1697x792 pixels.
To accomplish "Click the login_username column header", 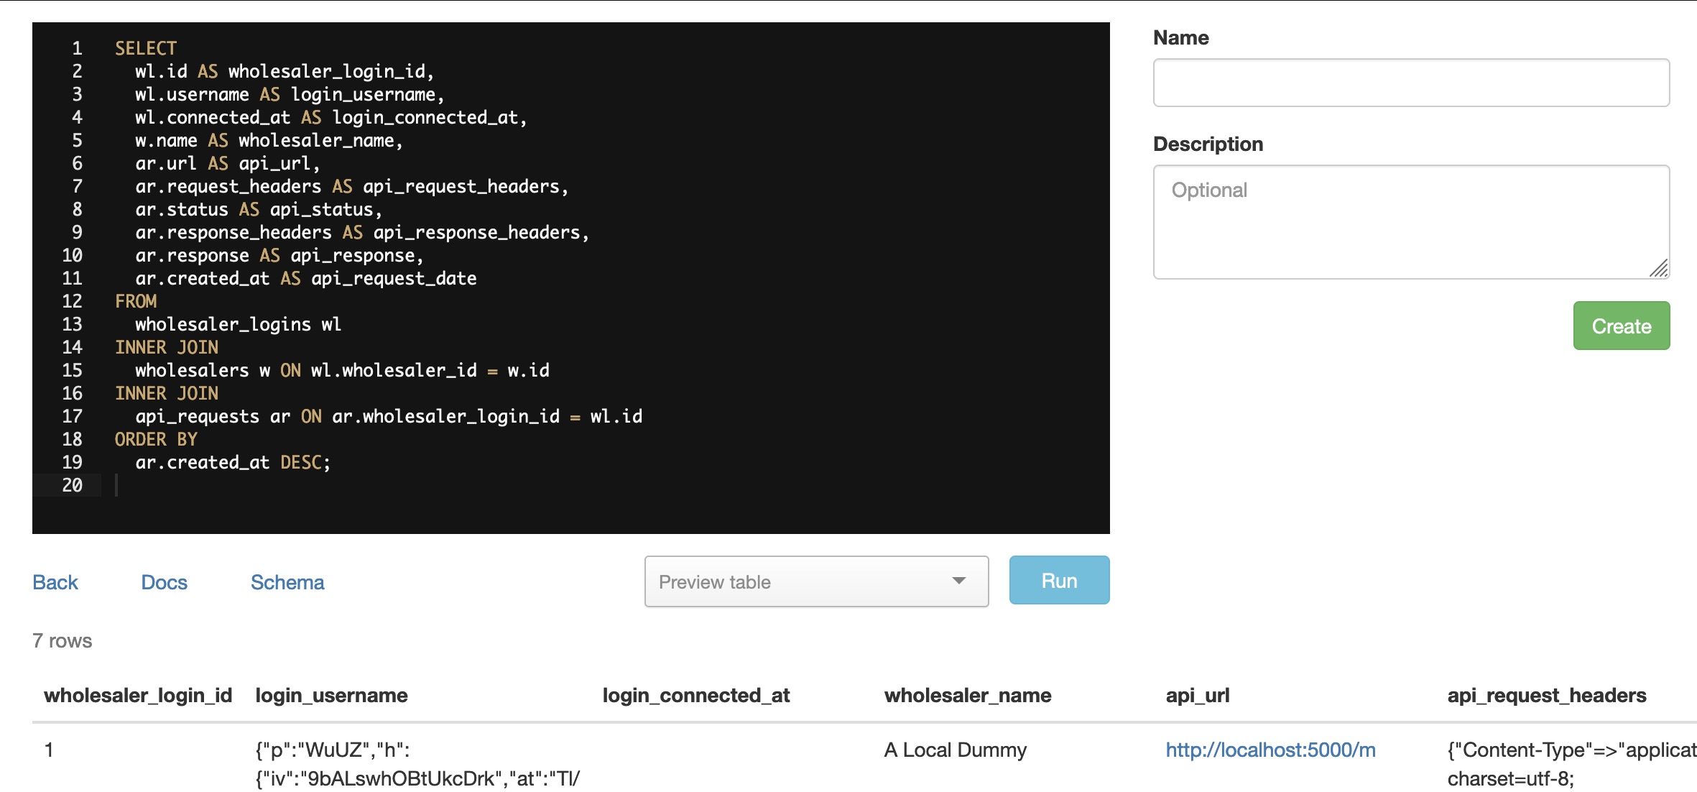I will 331,696.
